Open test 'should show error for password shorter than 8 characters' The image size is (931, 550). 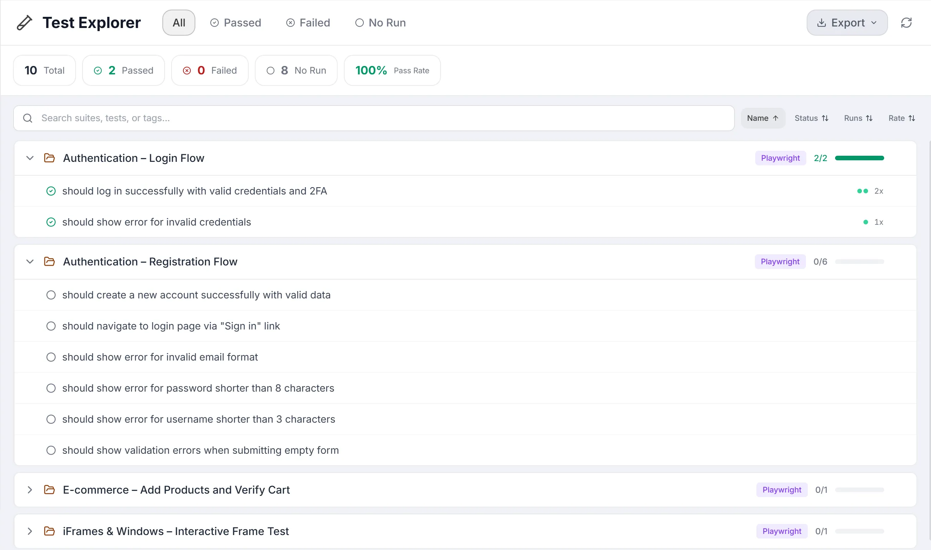coord(465,388)
